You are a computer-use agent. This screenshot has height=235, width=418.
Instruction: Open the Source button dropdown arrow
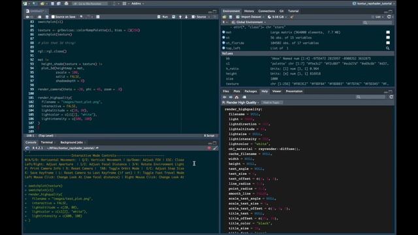tap(209, 17)
